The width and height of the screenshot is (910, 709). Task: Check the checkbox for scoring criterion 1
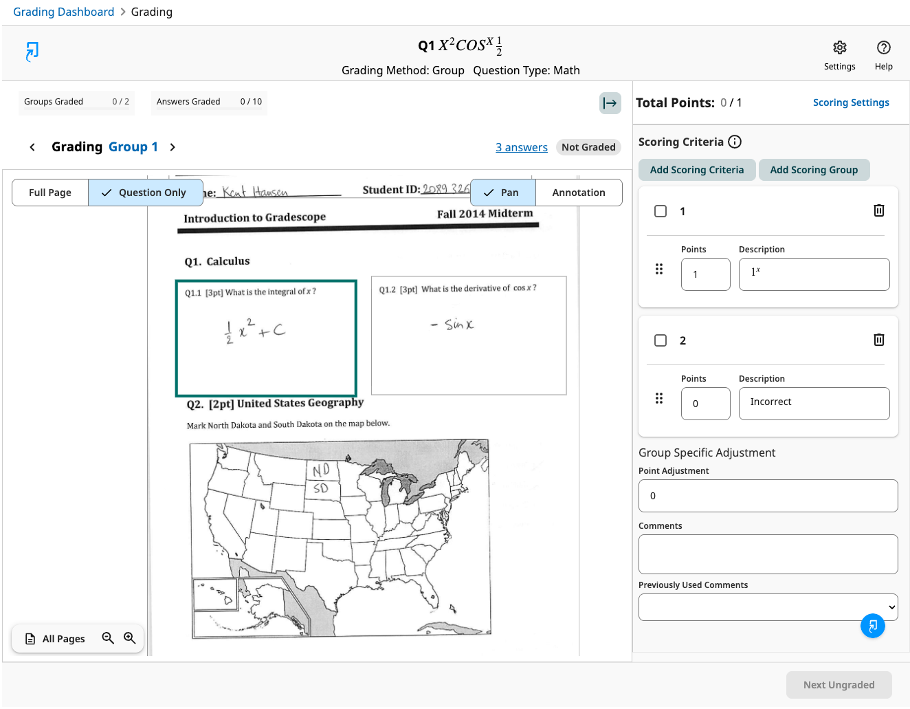point(661,211)
